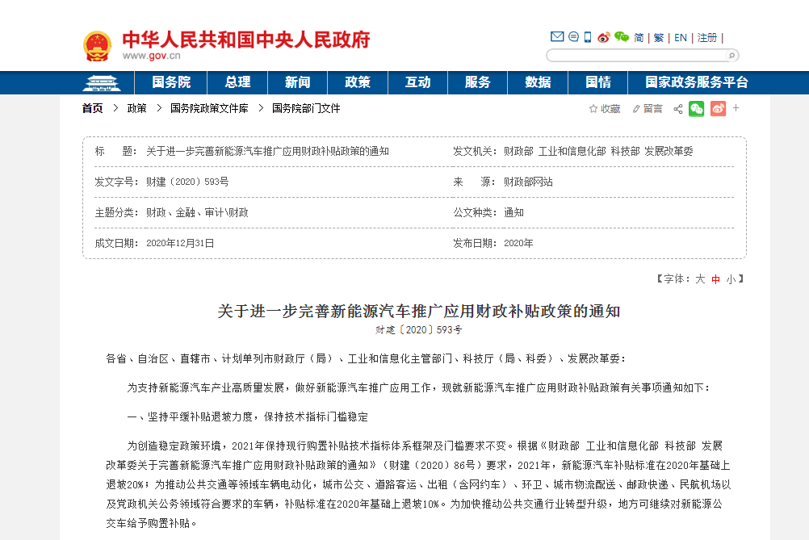Click the mobile phone icon in header
809x540 pixels.
pyautogui.click(x=588, y=37)
